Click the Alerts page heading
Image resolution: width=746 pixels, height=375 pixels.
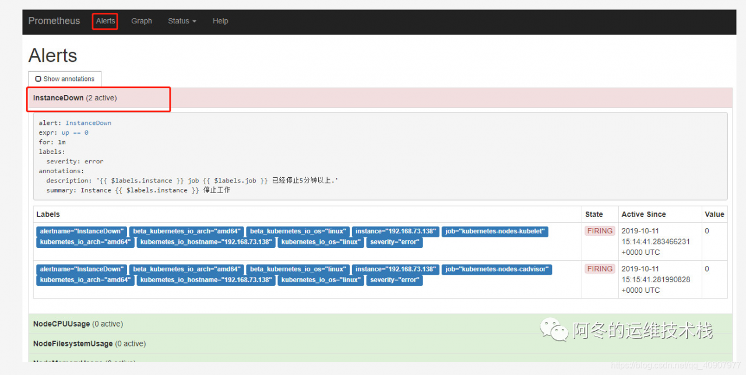click(53, 55)
